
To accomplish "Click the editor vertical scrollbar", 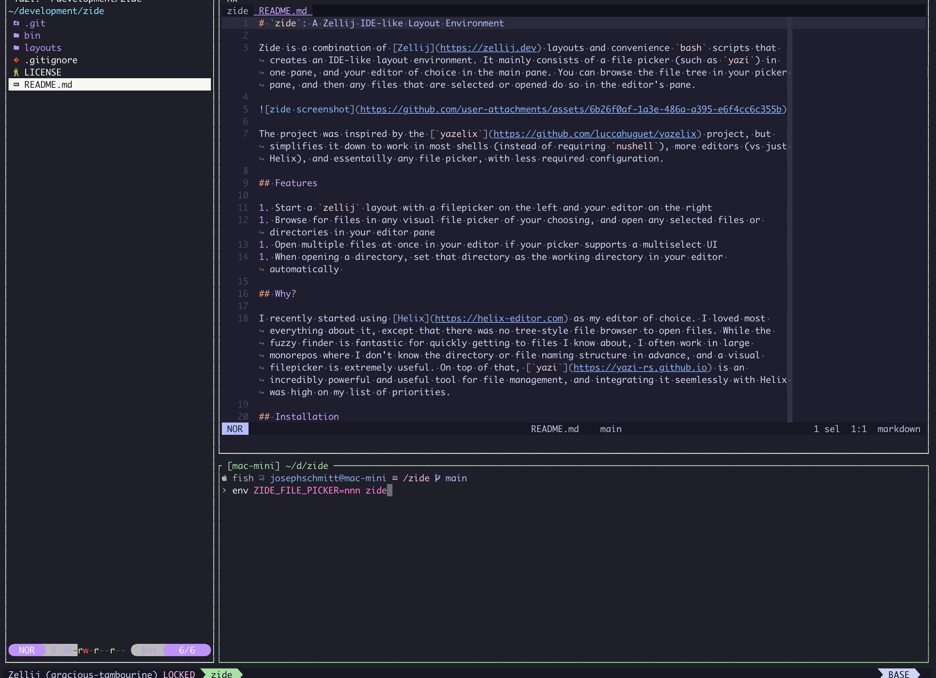I will (x=789, y=219).
